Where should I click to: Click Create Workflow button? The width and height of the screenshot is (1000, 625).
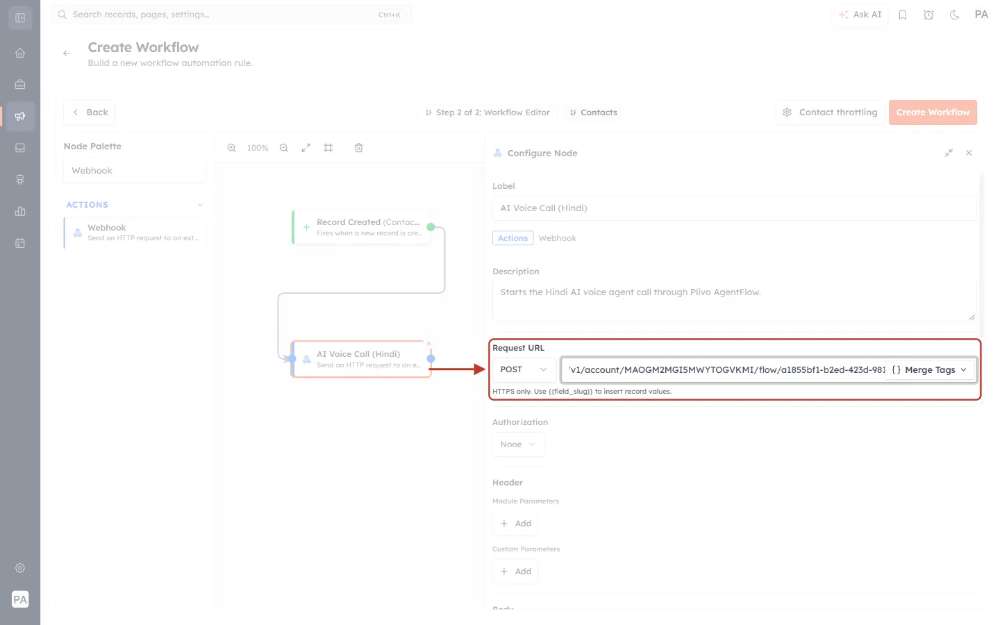933,112
